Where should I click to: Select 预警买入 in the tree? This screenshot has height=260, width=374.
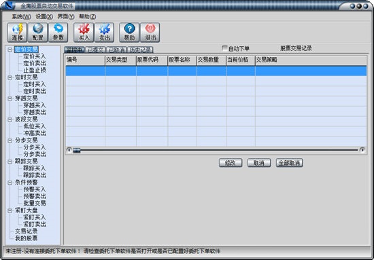tap(35, 189)
